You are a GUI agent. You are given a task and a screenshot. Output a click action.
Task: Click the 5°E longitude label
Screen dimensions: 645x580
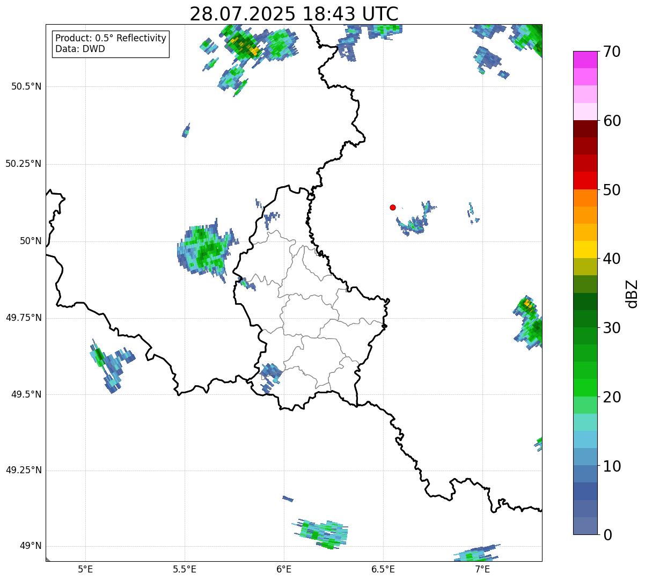click(85, 569)
